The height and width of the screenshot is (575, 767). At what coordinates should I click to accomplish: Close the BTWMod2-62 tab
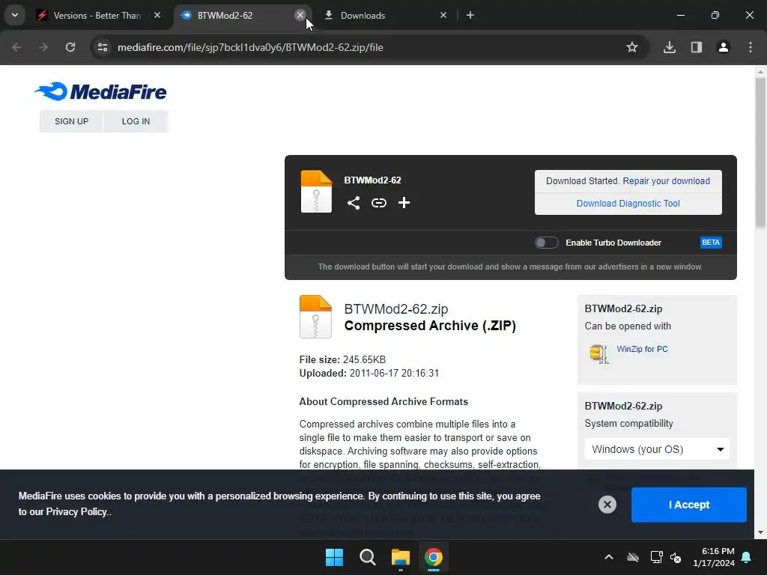[300, 15]
